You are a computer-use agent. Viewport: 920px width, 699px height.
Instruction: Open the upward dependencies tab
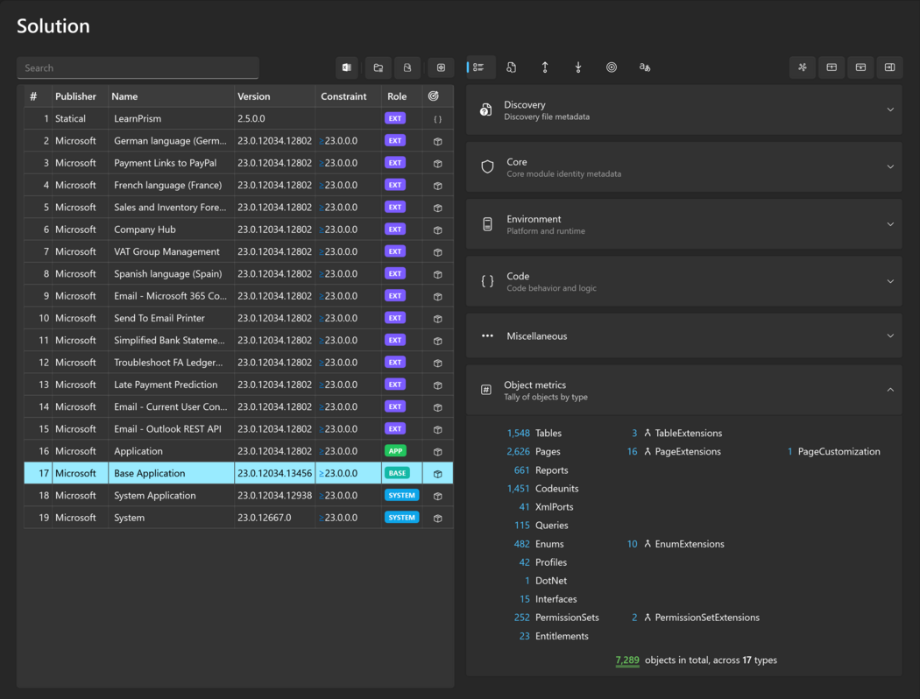pyautogui.click(x=544, y=67)
